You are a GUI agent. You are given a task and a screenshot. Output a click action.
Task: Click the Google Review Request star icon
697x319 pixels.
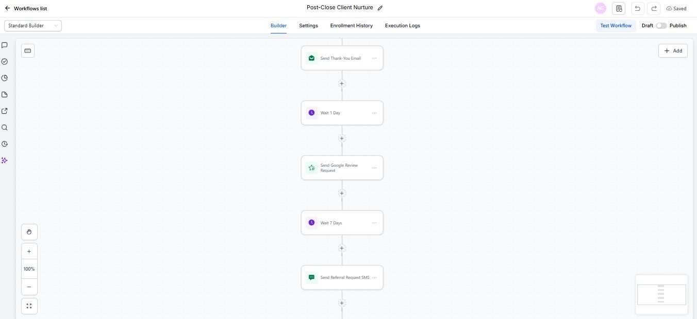(311, 168)
